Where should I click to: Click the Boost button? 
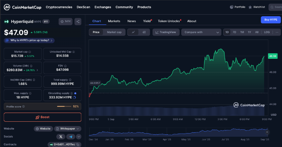pyautogui.click(x=42, y=117)
